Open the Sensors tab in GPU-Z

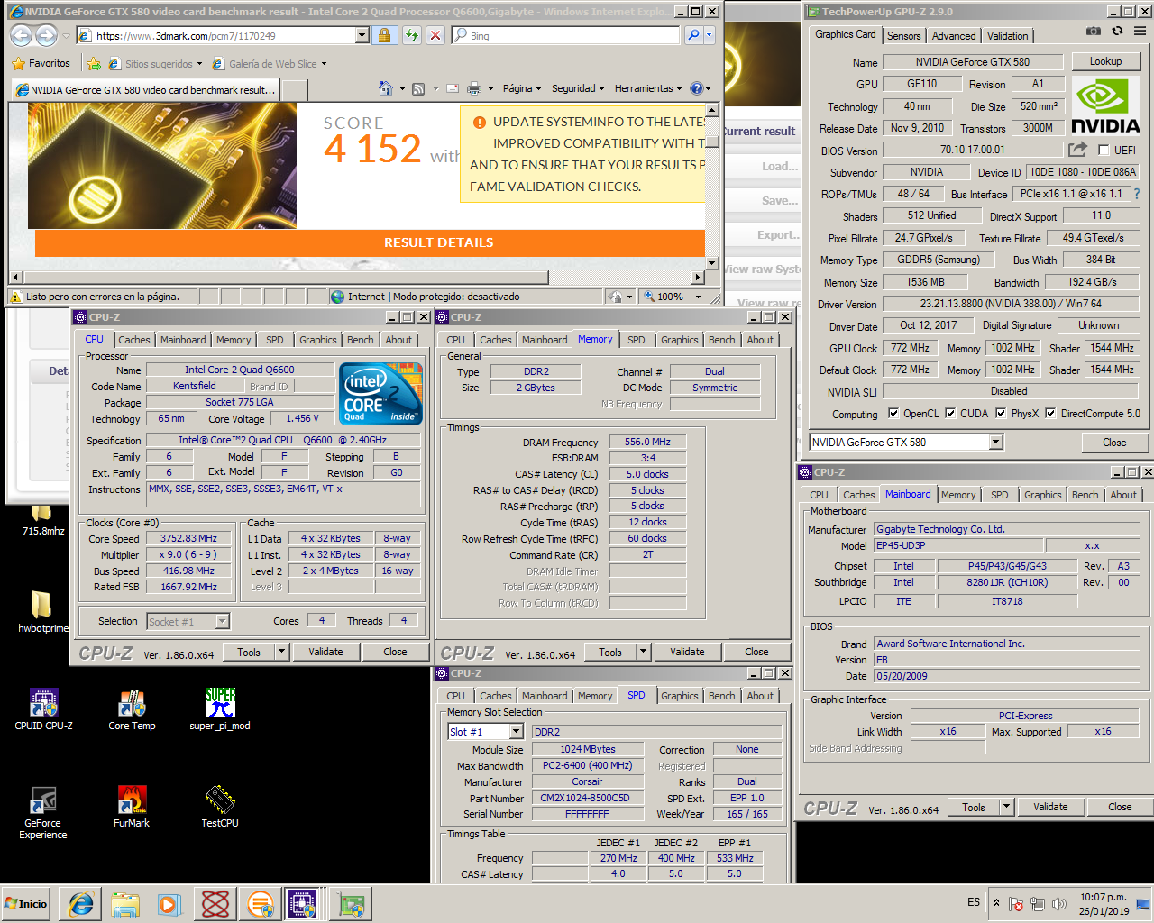[x=903, y=36]
